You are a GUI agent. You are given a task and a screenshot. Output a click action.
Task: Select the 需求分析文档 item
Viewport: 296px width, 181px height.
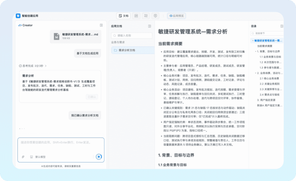(x=133, y=50)
